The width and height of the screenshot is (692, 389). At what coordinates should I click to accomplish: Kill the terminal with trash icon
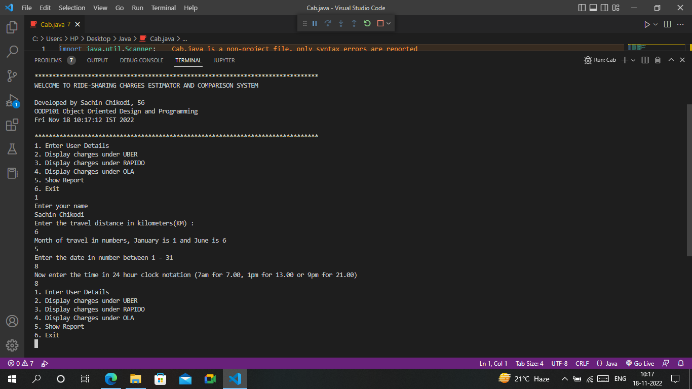pos(658,60)
